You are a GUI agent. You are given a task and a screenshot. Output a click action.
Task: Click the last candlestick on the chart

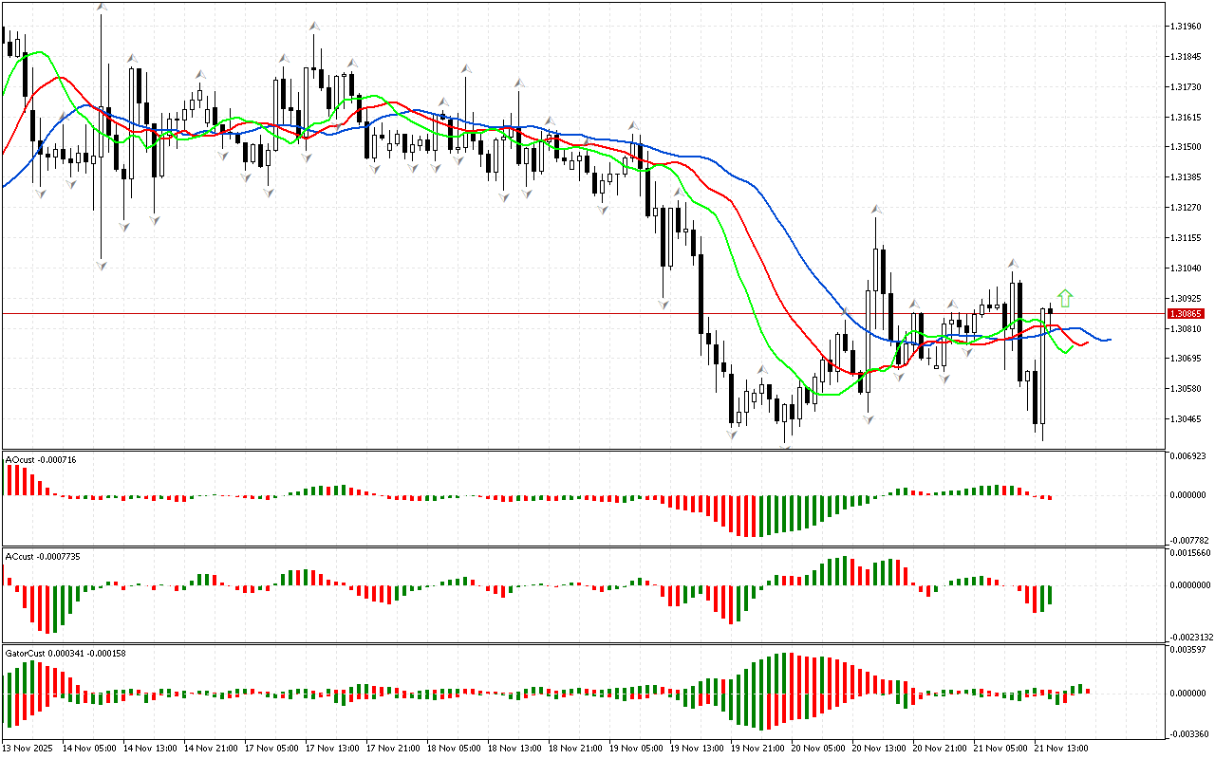[1051, 310]
